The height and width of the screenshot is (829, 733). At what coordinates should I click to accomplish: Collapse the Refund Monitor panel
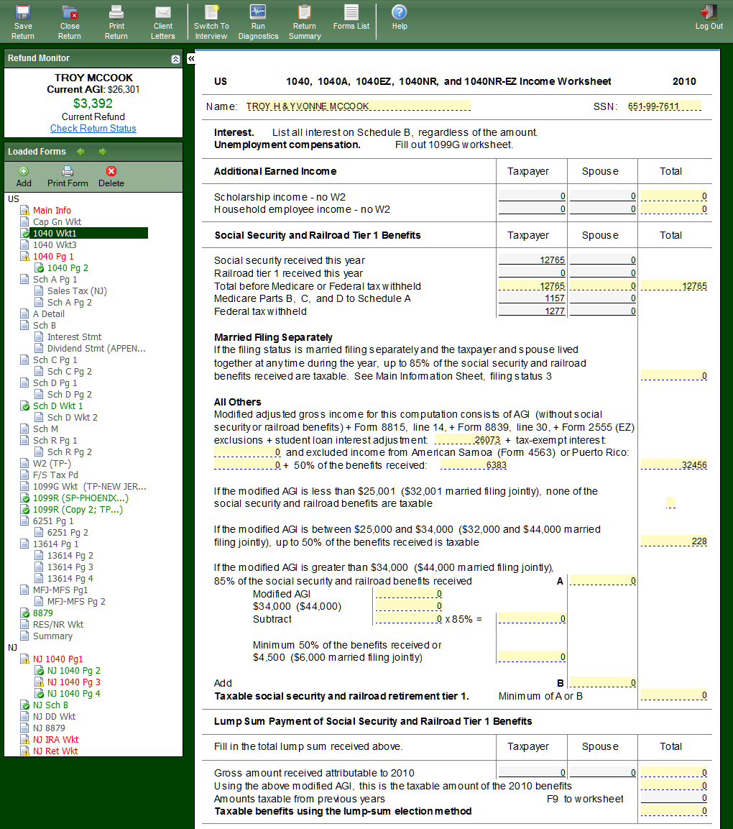(x=175, y=59)
